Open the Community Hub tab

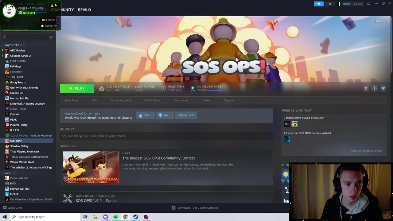[121, 100]
